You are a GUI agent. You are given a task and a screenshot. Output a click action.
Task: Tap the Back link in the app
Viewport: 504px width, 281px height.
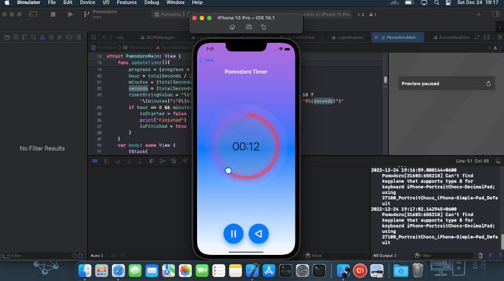(x=206, y=60)
